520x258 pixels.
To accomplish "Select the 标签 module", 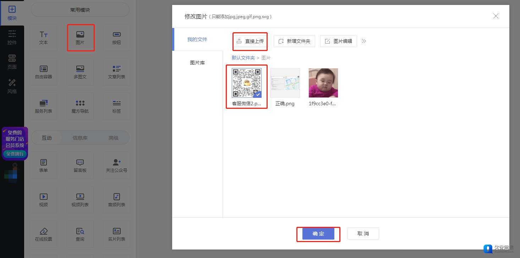I will tap(116, 106).
